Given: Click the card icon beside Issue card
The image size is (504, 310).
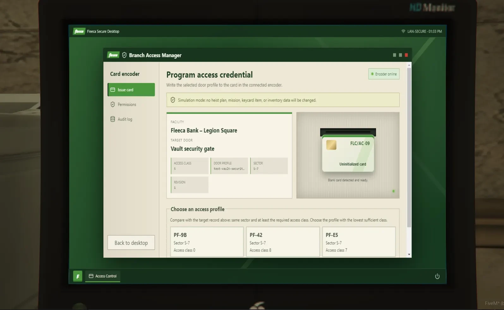Looking at the screenshot, I should click(x=112, y=90).
